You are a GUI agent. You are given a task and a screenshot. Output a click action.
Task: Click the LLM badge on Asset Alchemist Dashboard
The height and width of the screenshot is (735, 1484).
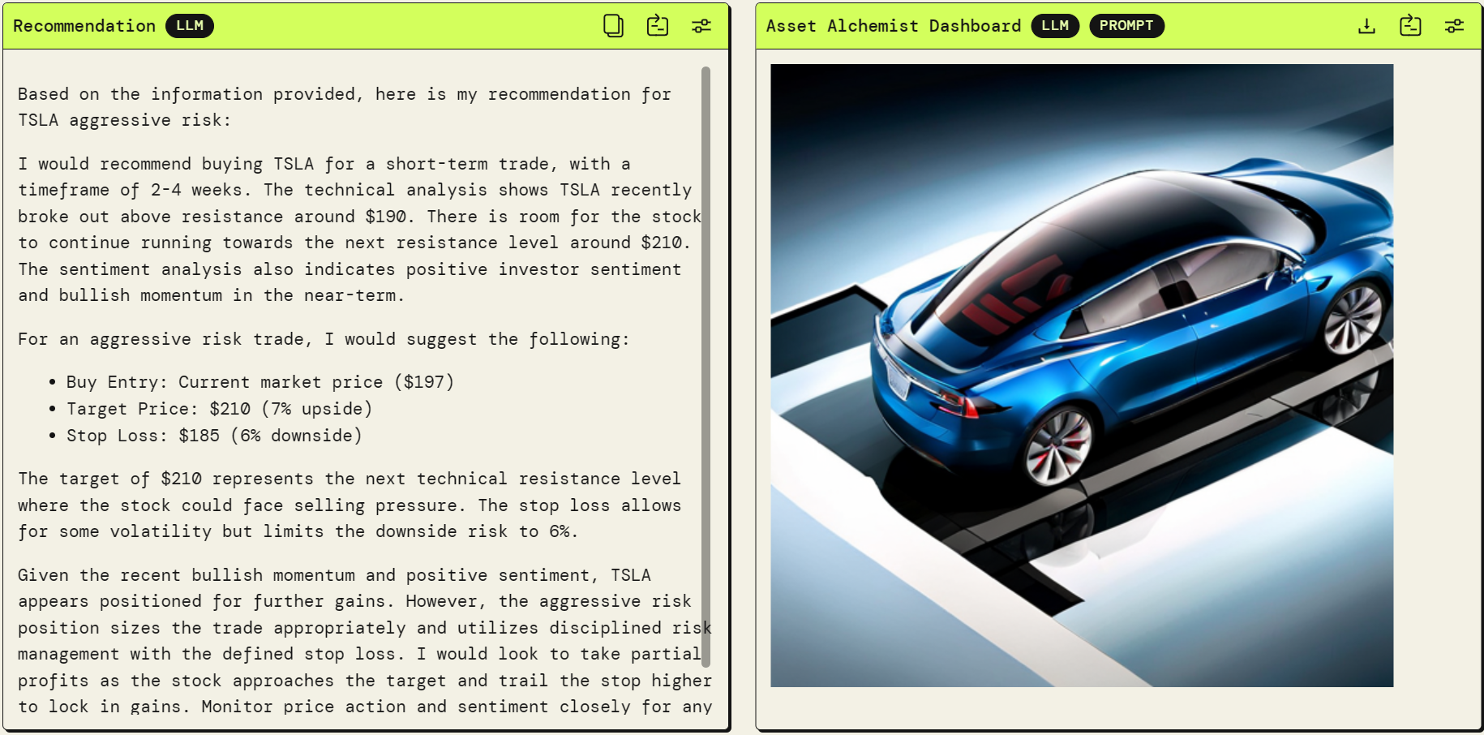coord(1055,26)
